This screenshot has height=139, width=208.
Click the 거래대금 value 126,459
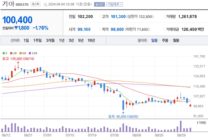(189, 29)
